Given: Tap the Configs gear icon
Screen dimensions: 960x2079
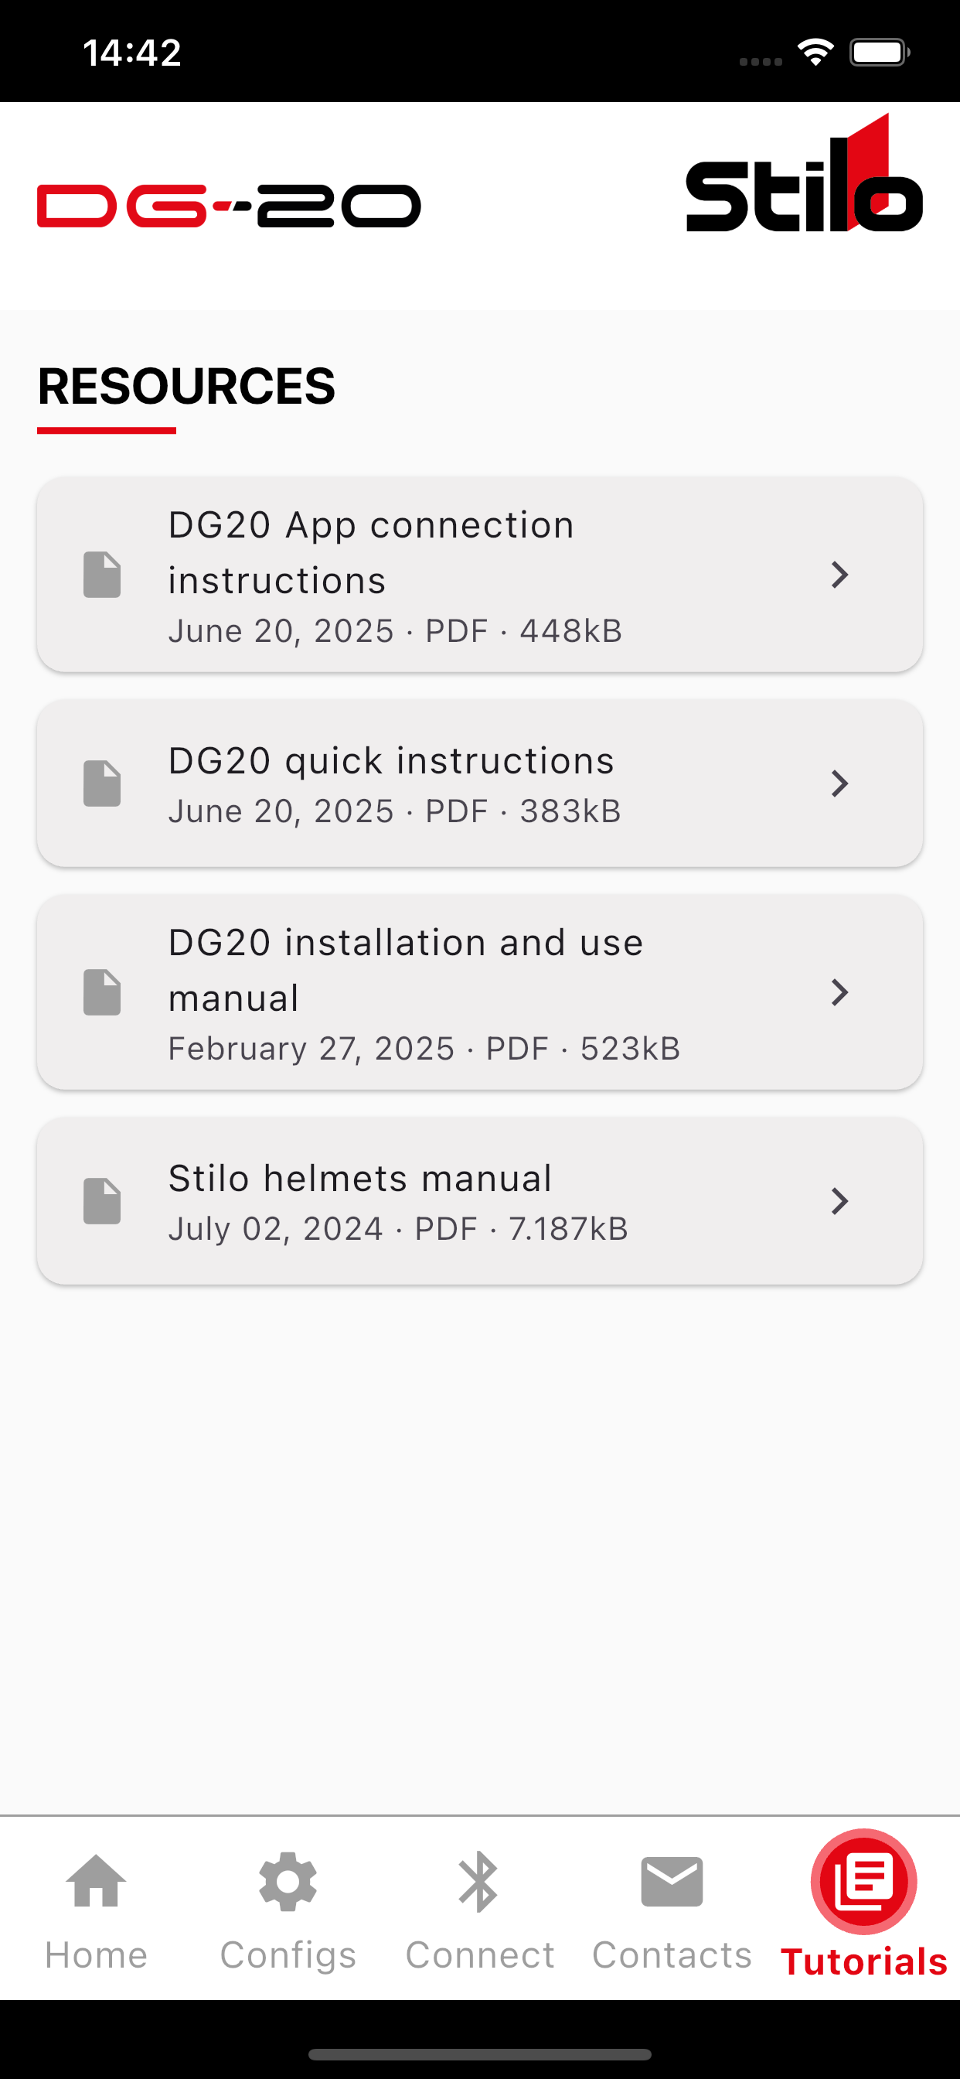Looking at the screenshot, I should click(x=288, y=1881).
